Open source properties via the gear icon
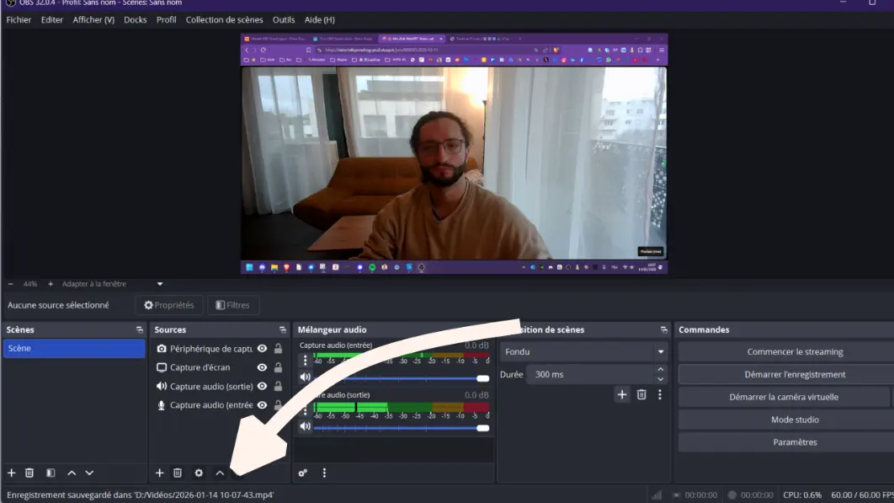Viewport: 894px width, 503px height. coord(199,474)
